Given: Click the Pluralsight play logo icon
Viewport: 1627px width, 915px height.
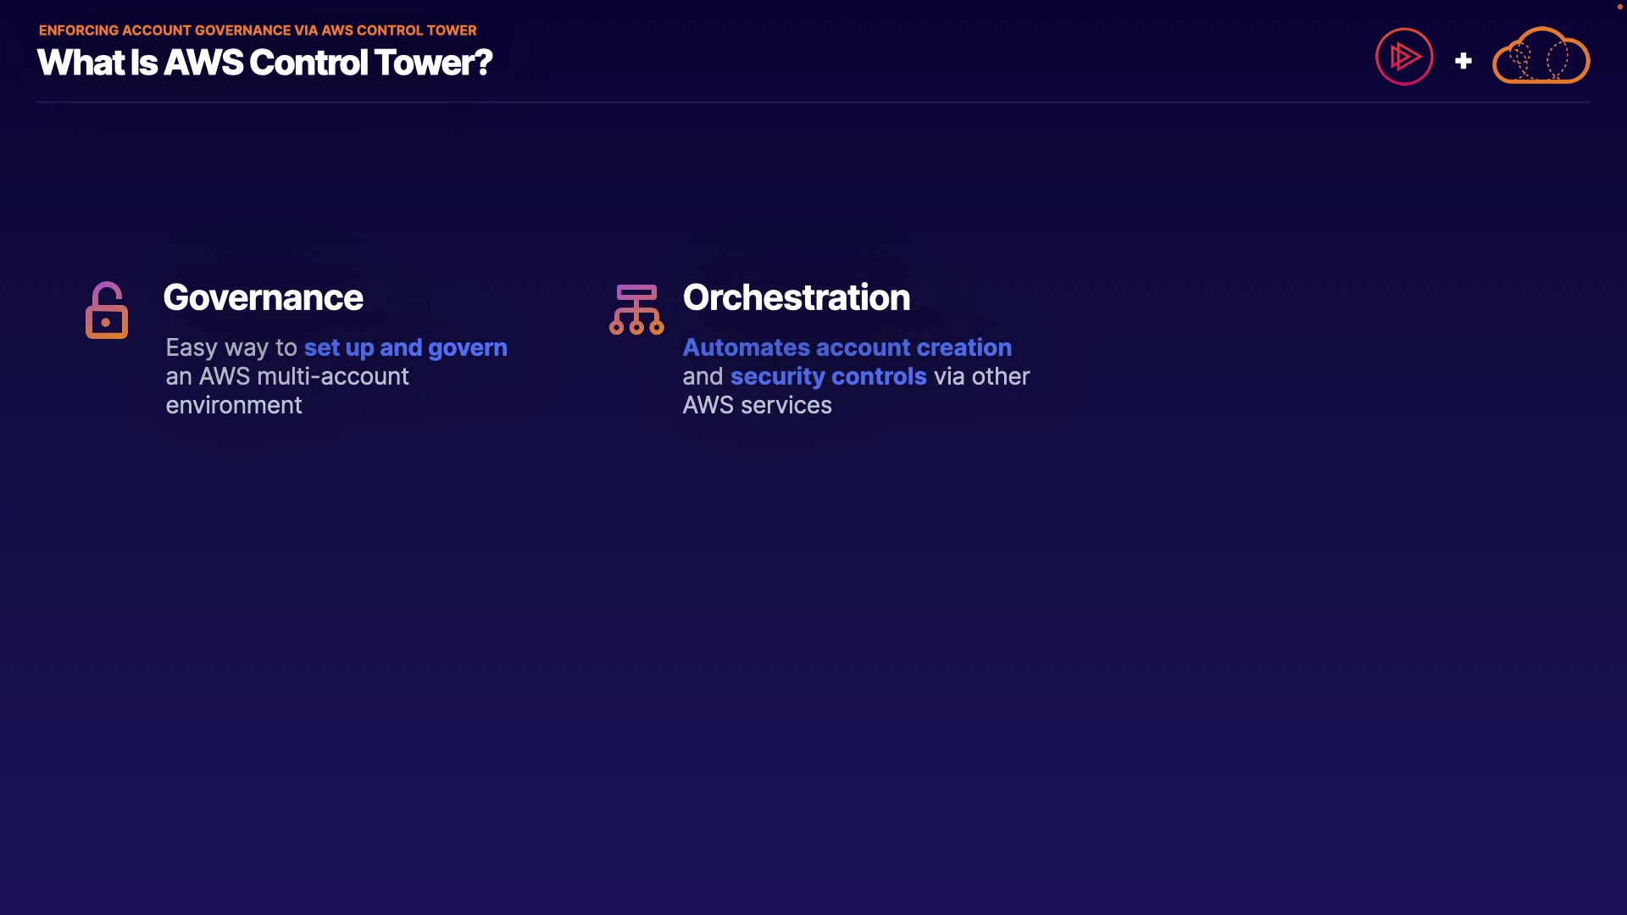Looking at the screenshot, I should click(1404, 57).
